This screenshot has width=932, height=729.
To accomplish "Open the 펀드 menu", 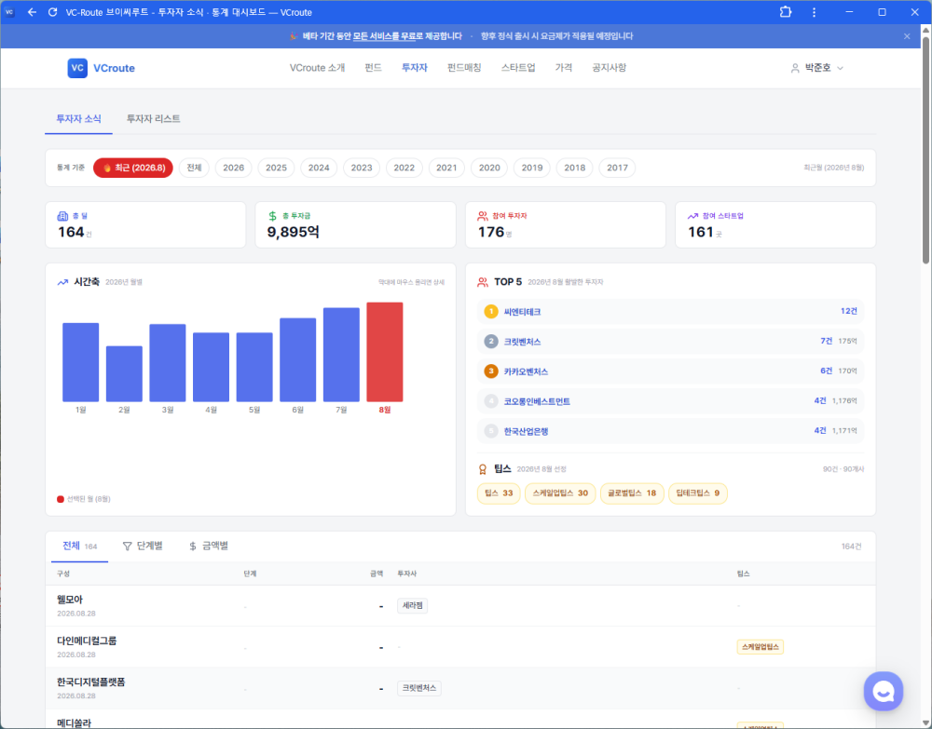I will [373, 68].
